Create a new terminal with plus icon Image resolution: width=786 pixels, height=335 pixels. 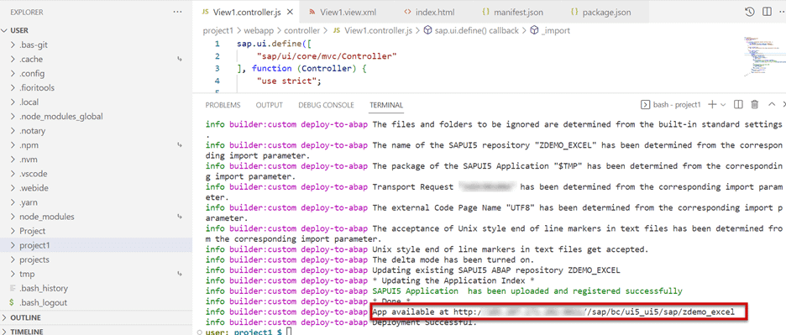tap(712, 104)
